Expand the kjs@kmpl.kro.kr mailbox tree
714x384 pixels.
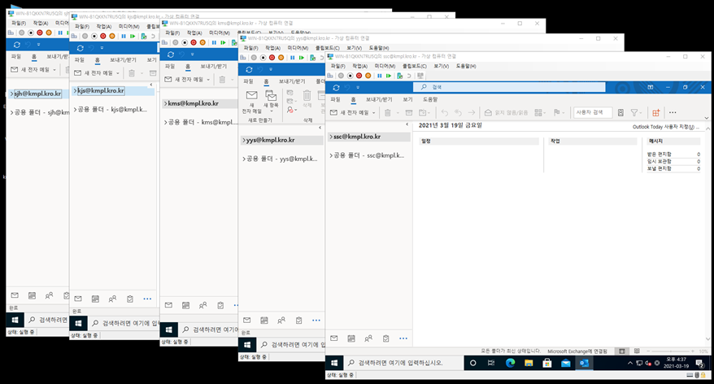[75, 90]
